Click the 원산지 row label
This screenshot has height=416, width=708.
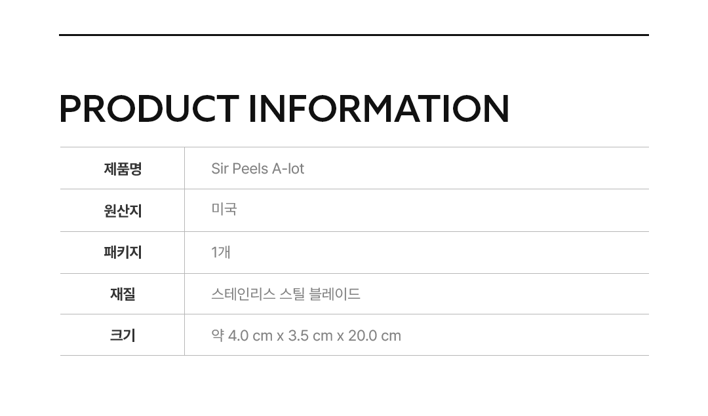(x=123, y=211)
